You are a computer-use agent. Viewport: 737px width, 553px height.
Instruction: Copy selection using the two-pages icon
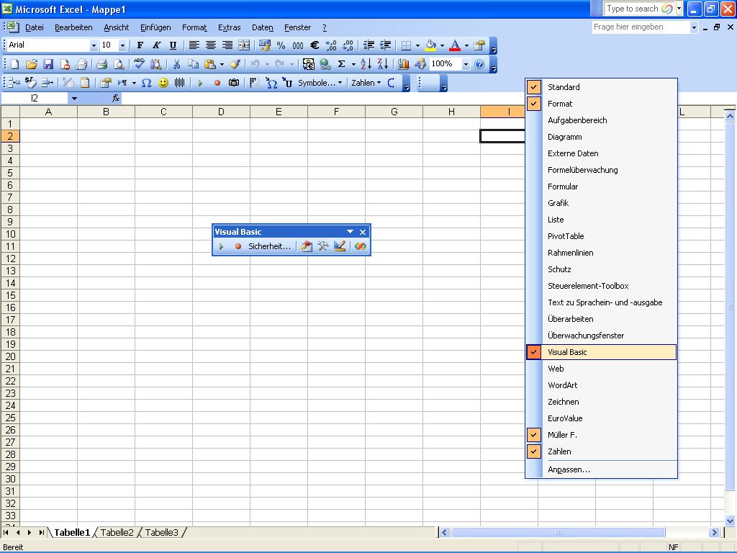[193, 64]
